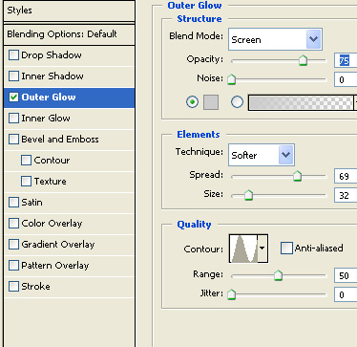Select the gradient radio button

point(237,102)
